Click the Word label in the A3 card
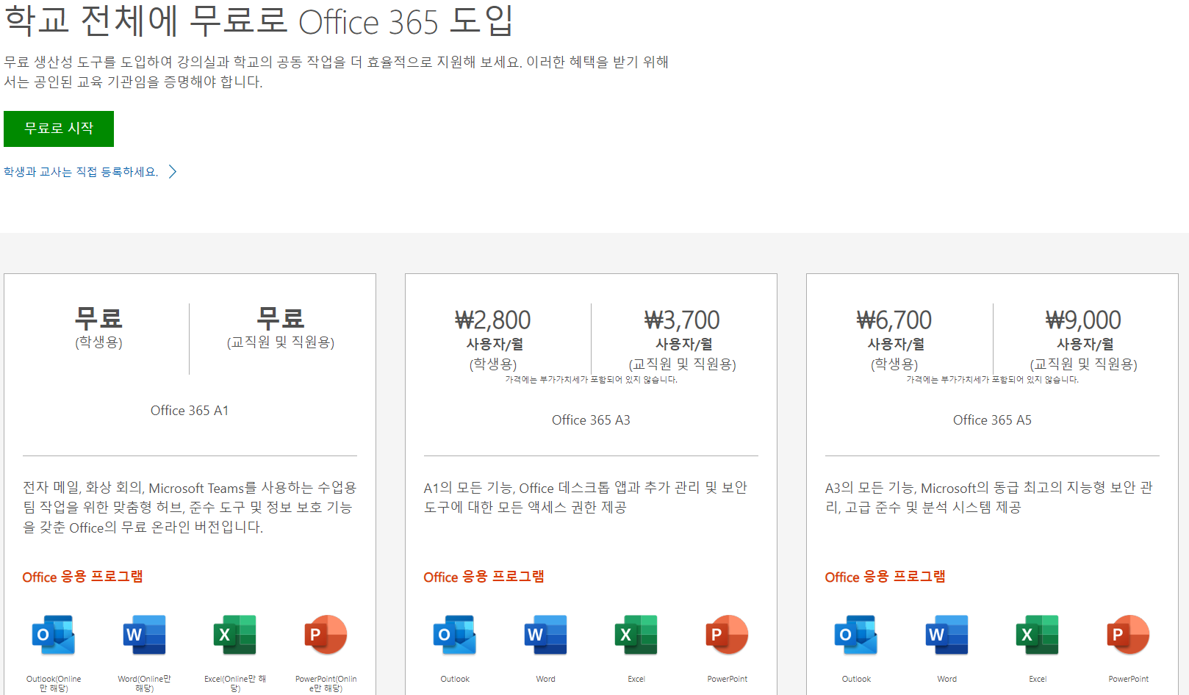The height and width of the screenshot is (695, 1189). tap(546, 679)
